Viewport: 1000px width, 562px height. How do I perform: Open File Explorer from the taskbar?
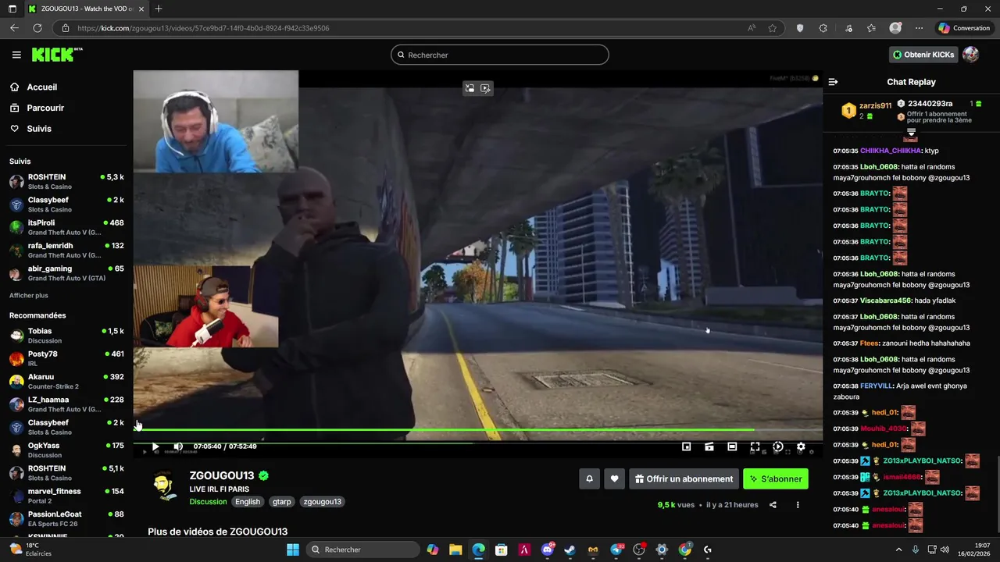(455, 550)
